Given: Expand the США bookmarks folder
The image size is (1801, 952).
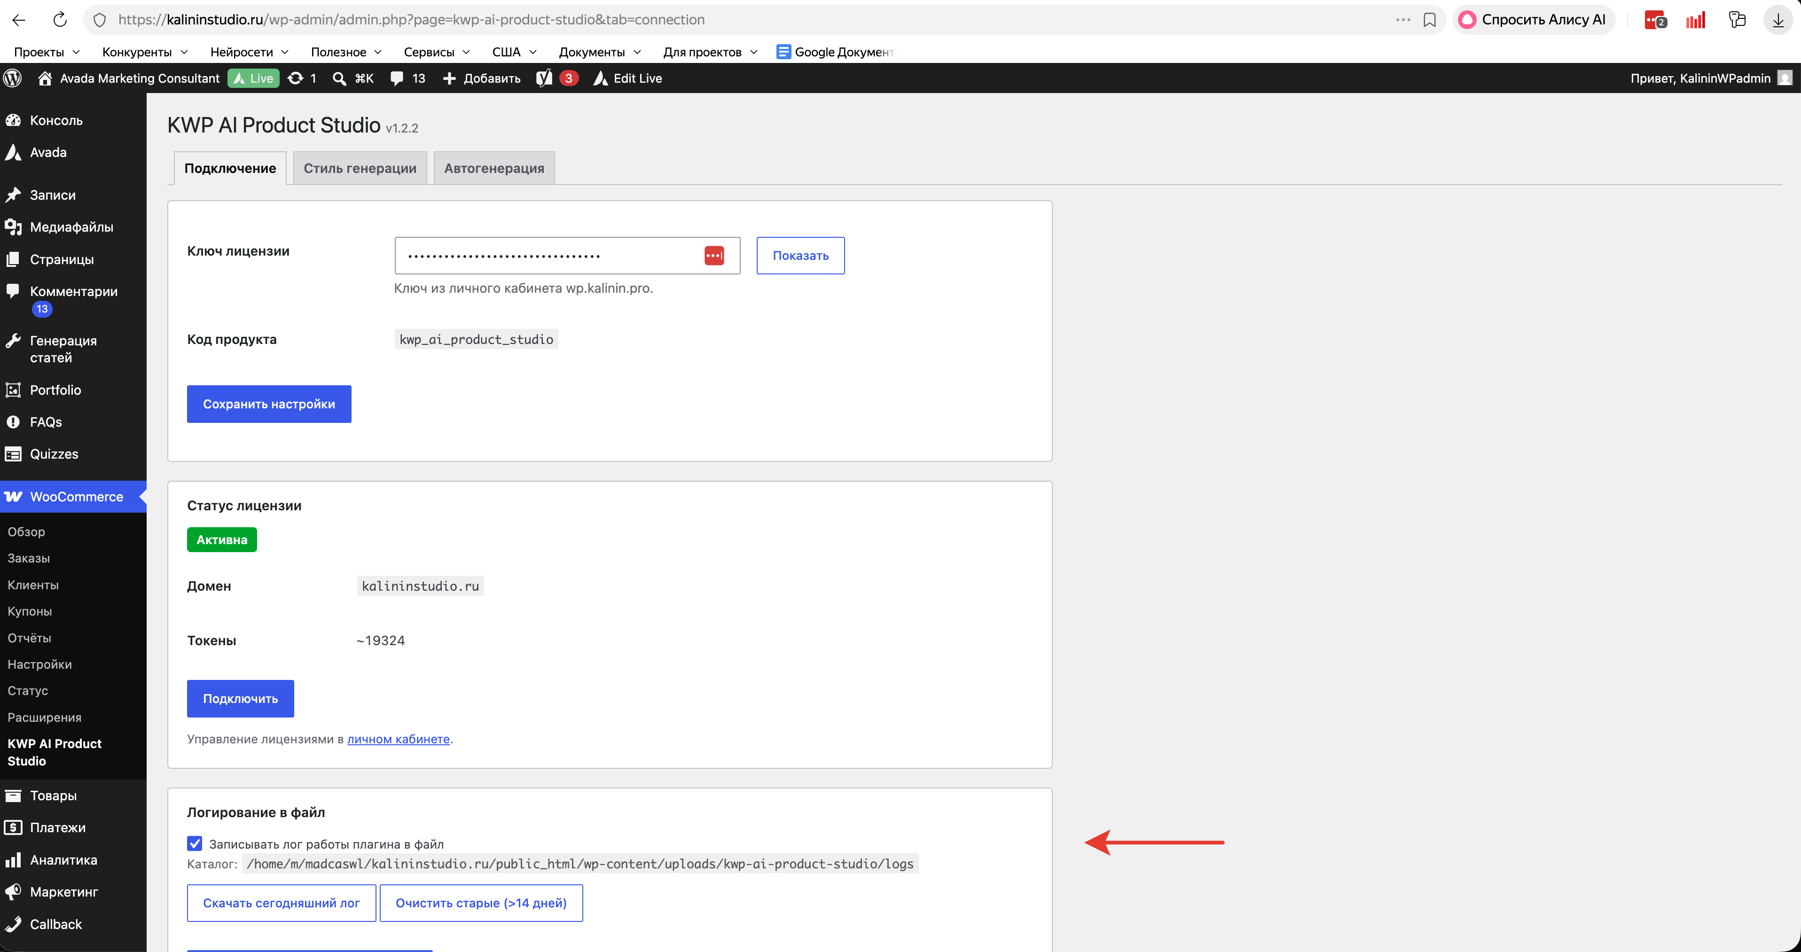Looking at the screenshot, I should click(514, 52).
